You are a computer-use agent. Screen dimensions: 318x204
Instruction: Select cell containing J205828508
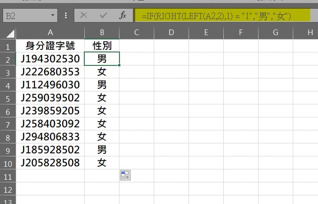[50, 163]
